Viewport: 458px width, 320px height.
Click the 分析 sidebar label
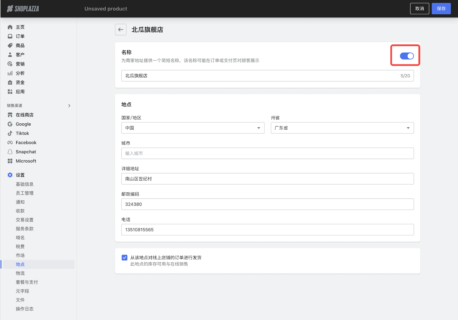[20, 73]
